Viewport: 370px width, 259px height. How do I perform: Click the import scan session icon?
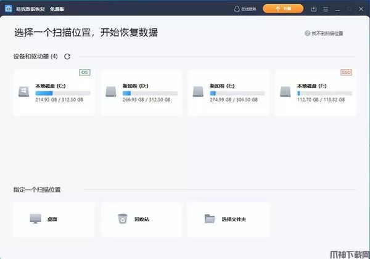(313, 9)
